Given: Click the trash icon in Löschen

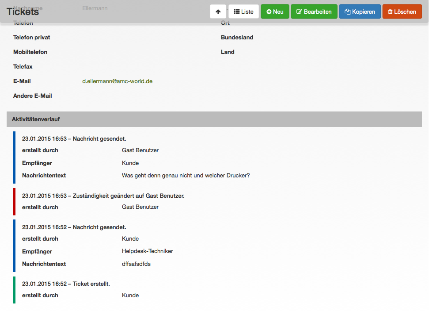Looking at the screenshot, I should (390, 12).
